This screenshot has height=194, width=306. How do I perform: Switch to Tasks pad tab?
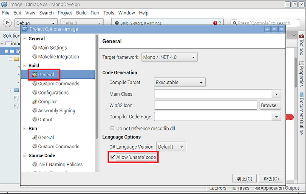(241, 188)
